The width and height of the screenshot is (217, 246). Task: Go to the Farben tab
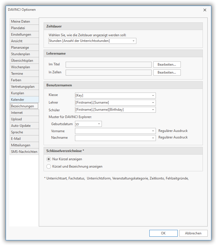click(24, 80)
